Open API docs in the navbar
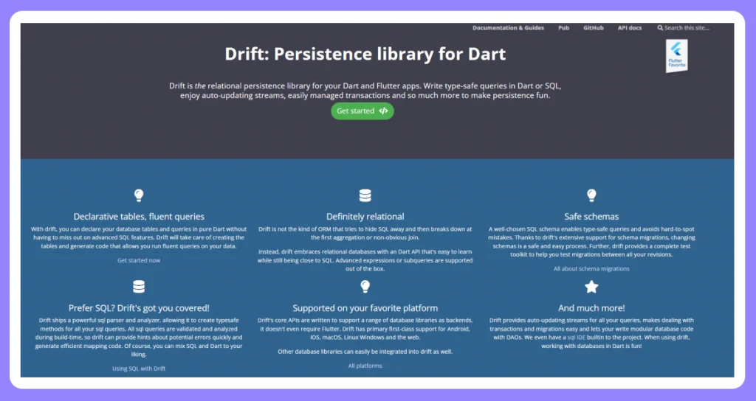756x401 pixels. click(x=630, y=28)
